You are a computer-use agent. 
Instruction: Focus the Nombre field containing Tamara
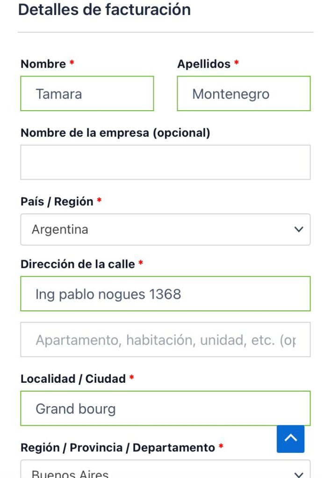click(x=87, y=94)
